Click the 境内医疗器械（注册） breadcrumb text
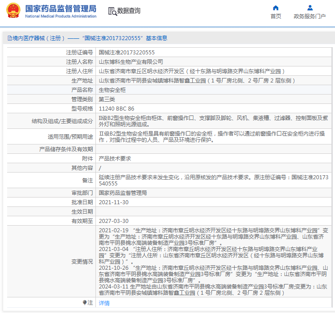The height and width of the screenshot is (313, 335). (x=39, y=38)
